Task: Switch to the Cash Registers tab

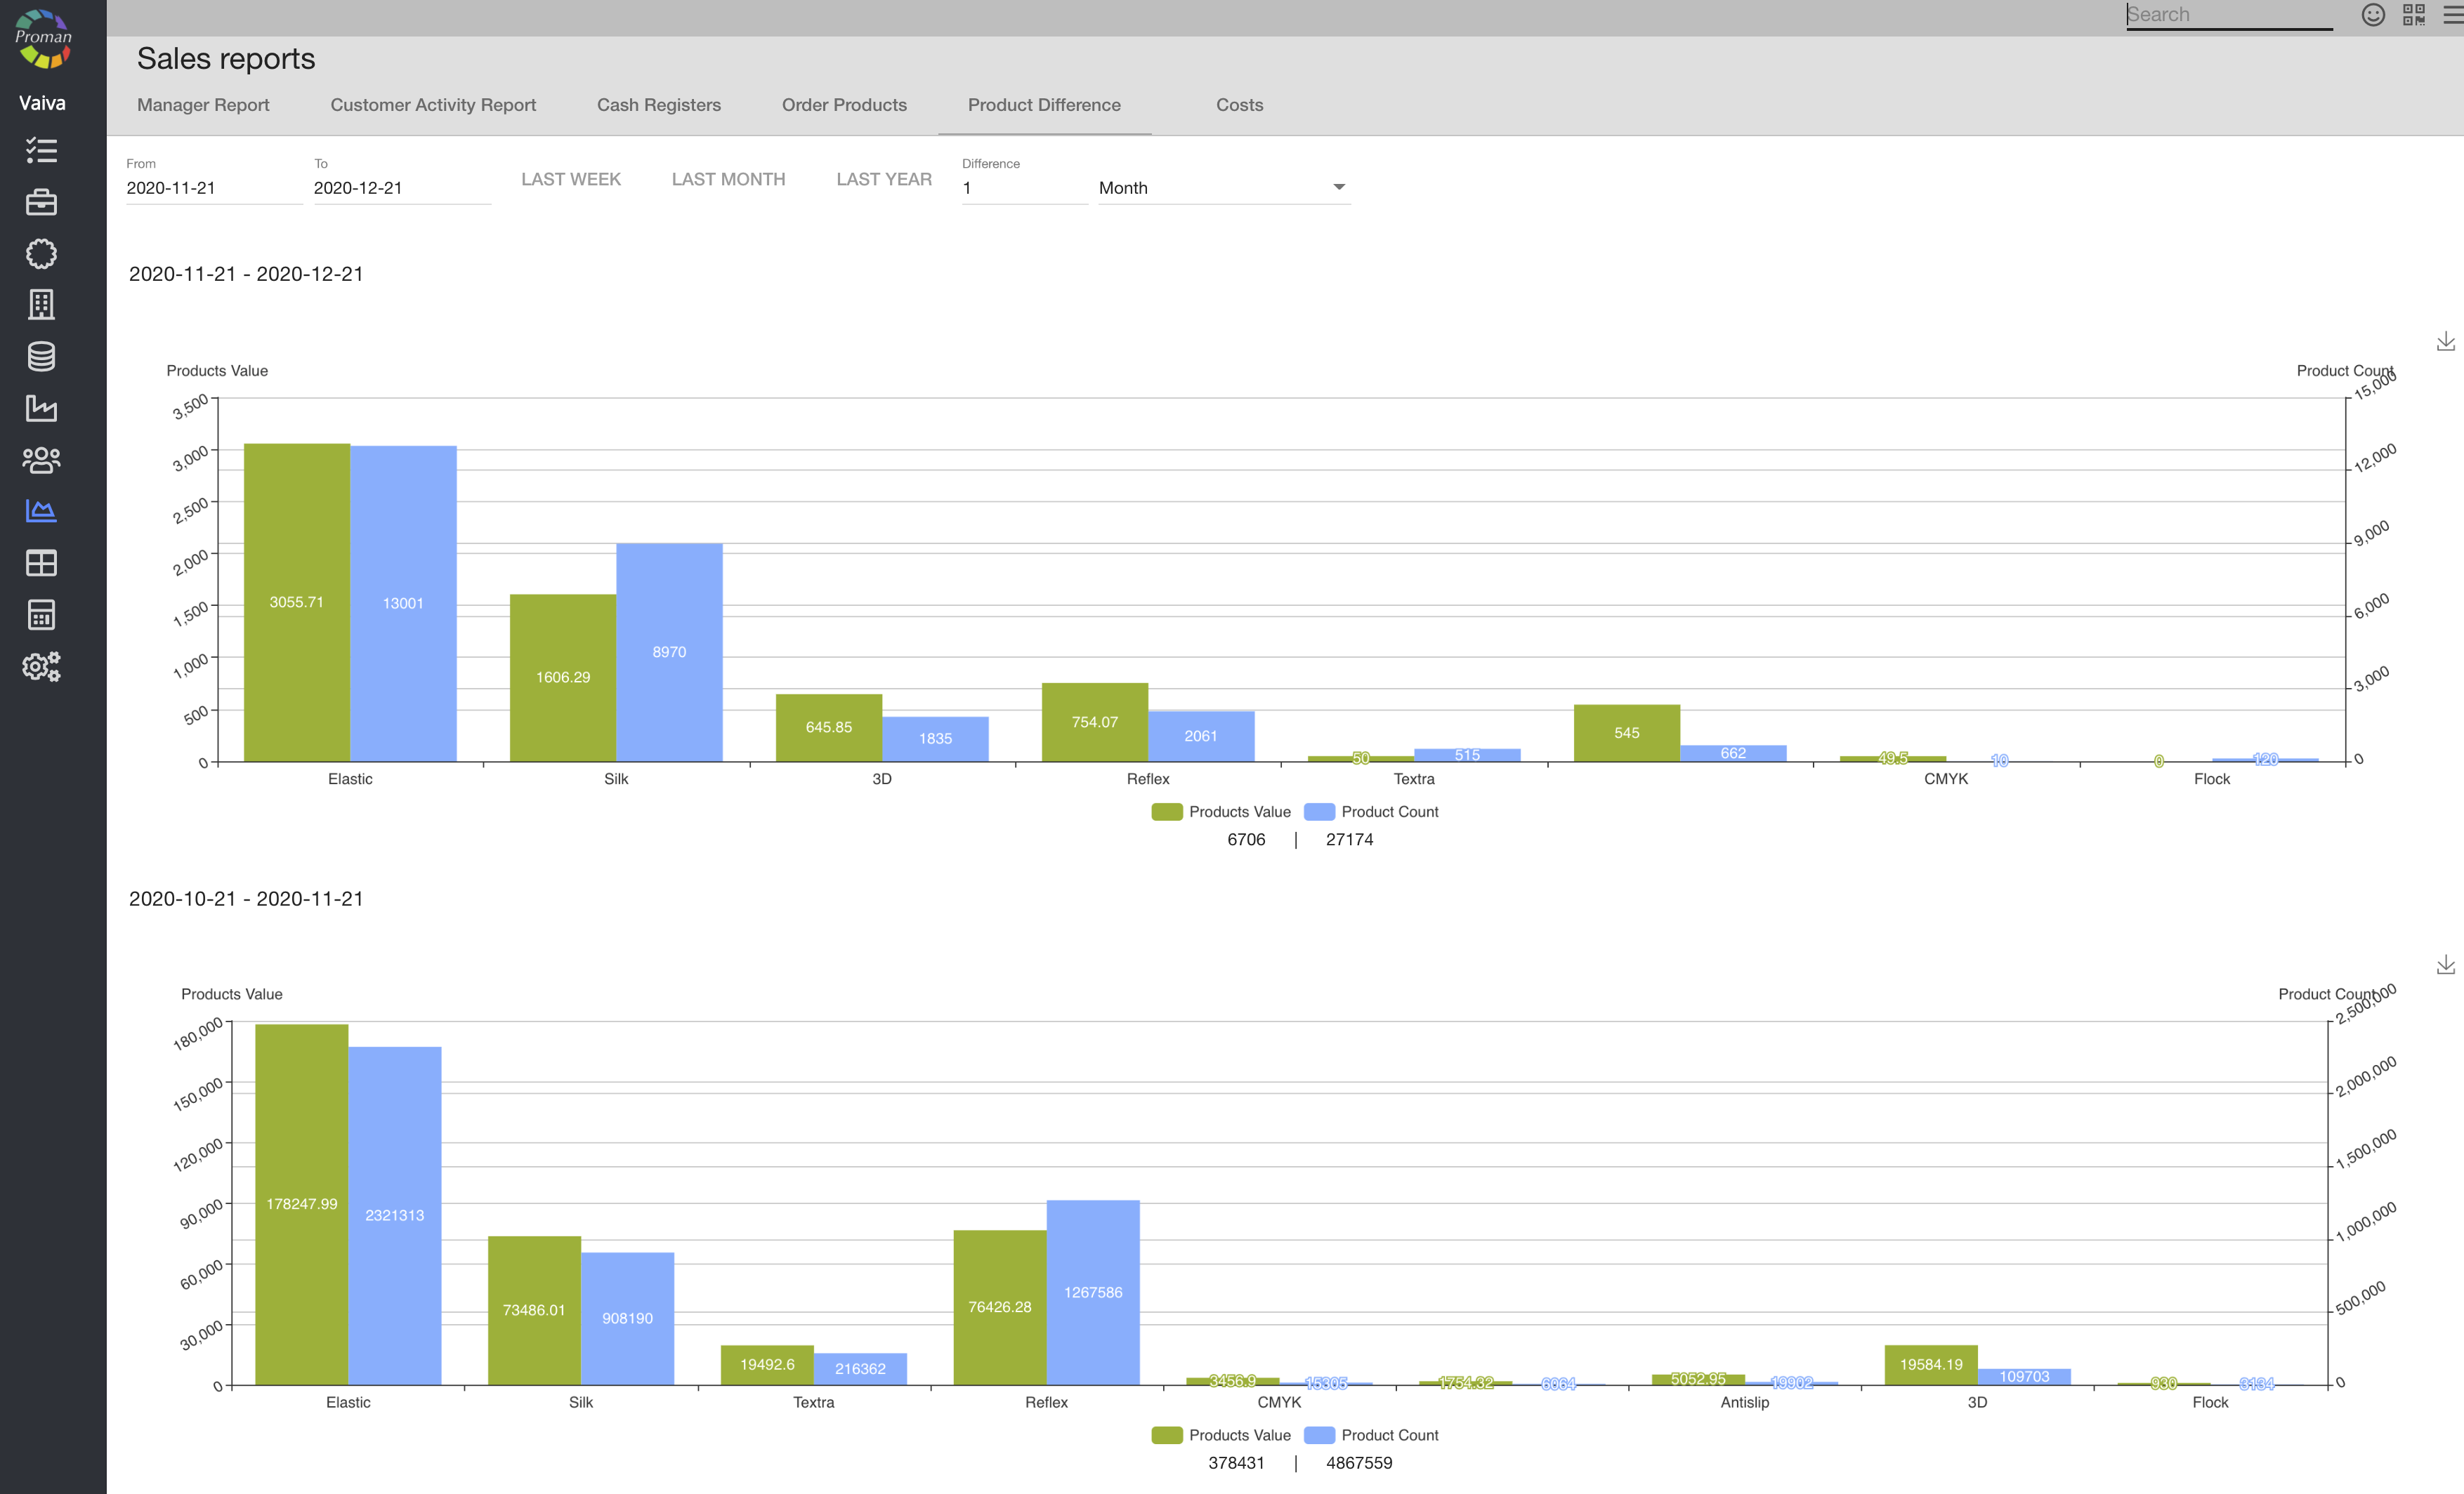Action: pos(658,105)
